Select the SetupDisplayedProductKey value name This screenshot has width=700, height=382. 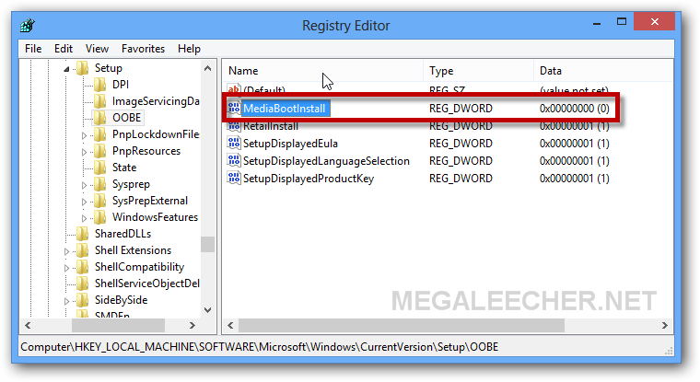click(x=309, y=178)
